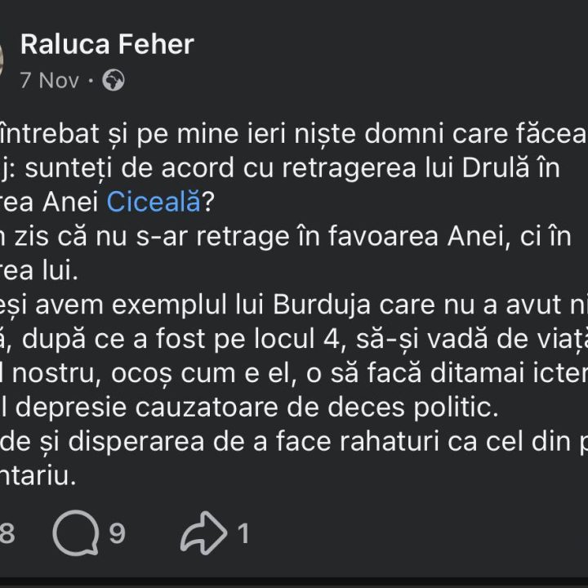Show reactions by clicking the 8 count
The width and height of the screenshot is (588, 588).
tap(7, 533)
